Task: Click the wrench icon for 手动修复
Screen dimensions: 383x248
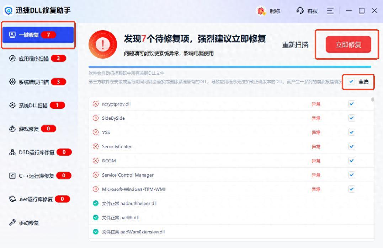Action: point(12,223)
